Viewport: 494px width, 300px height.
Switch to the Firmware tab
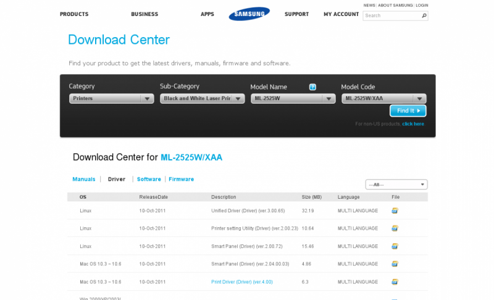181,179
